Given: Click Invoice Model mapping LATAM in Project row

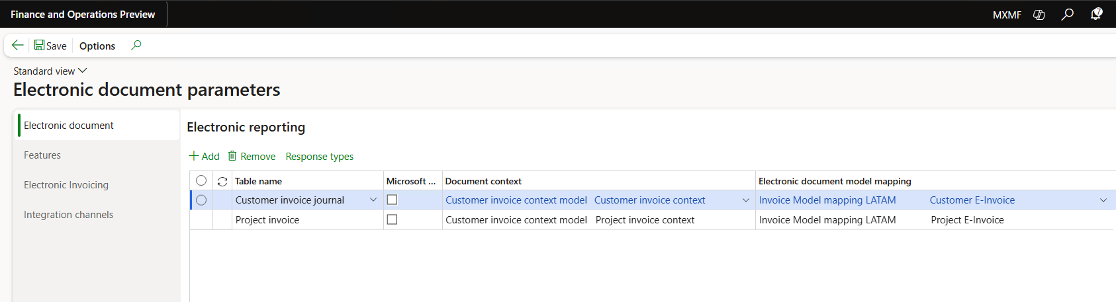Looking at the screenshot, I should pos(827,220).
